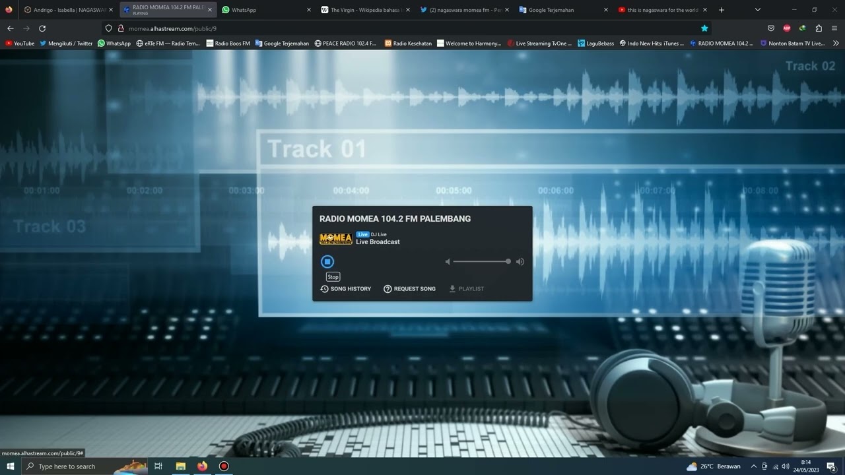Toggle the bookmark star for this page
This screenshot has width=845, height=475.
click(x=704, y=28)
